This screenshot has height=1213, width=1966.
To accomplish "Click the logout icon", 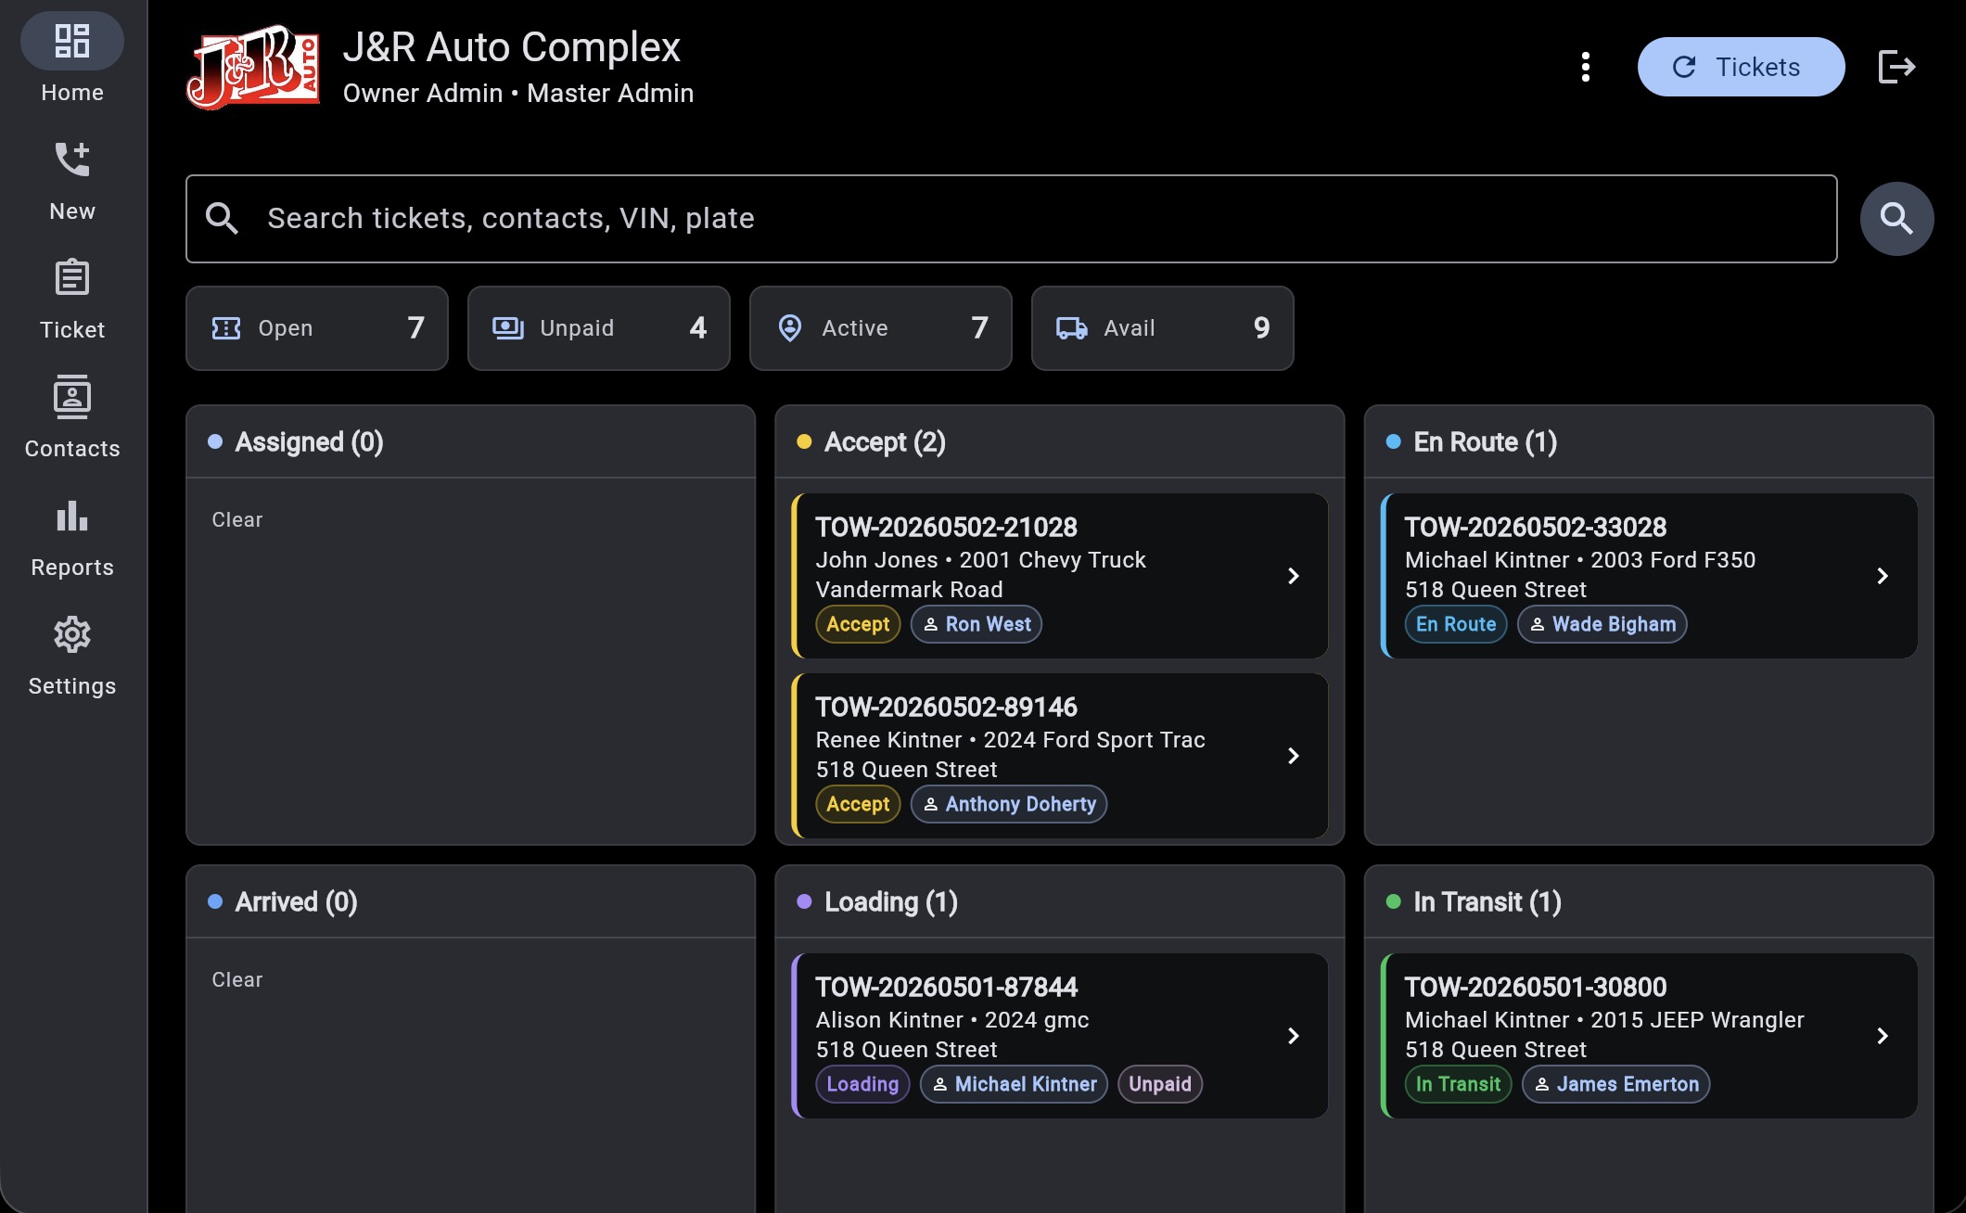I will [1896, 67].
